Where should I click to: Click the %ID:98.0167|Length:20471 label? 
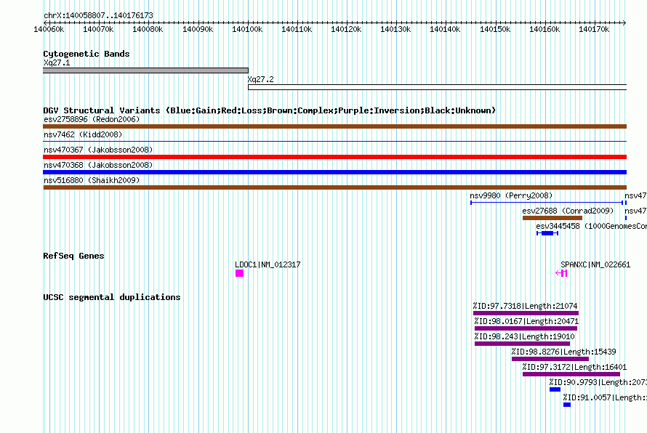point(526,321)
